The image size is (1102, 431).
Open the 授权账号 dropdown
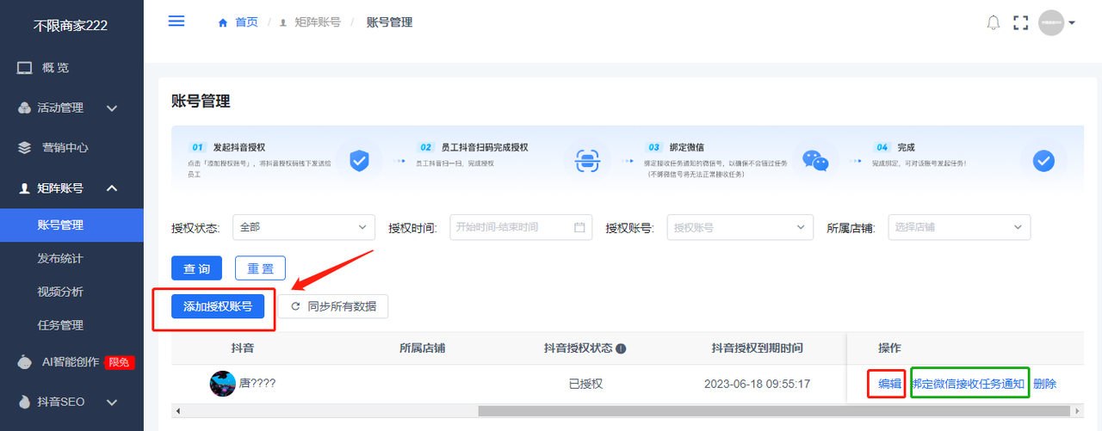click(x=740, y=227)
